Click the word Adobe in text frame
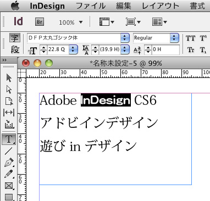The height and width of the screenshot is (201, 210). pos(58,100)
